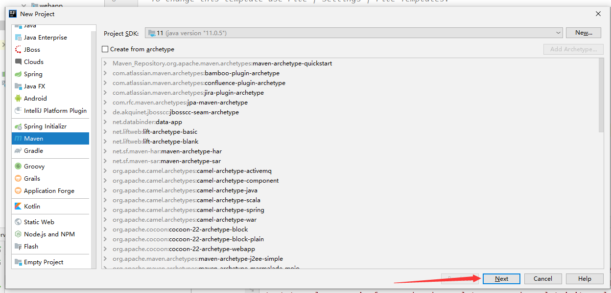This screenshot has width=611, height=293.
Task: Select Gradle project type label
Action: click(x=34, y=151)
